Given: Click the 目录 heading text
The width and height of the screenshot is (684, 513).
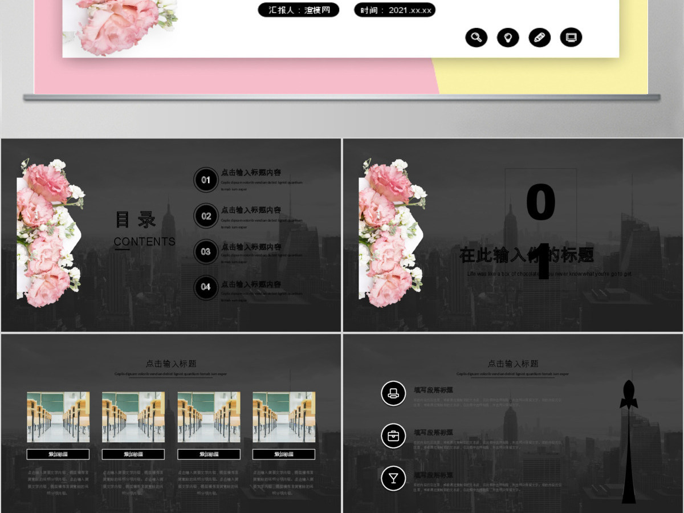Looking at the screenshot, I should pyautogui.click(x=136, y=219).
